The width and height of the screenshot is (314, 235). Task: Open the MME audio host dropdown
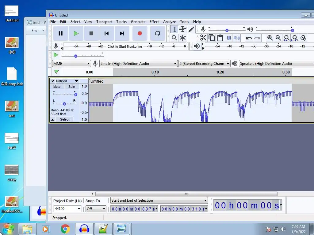click(71, 64)
